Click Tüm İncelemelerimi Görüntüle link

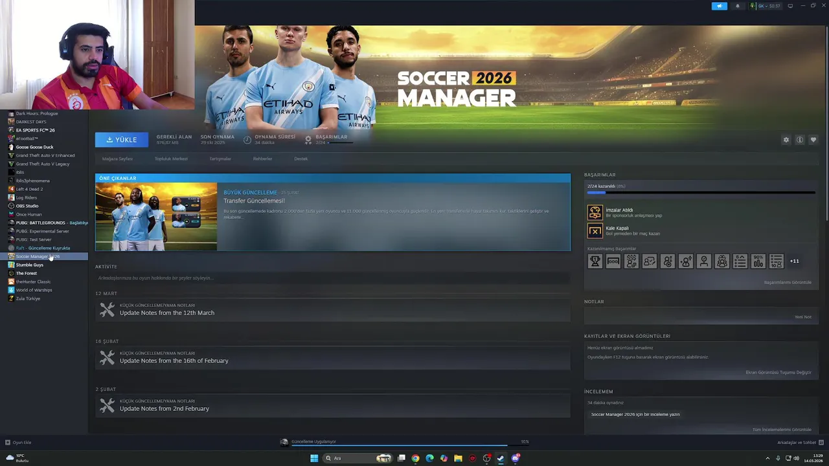782,429
